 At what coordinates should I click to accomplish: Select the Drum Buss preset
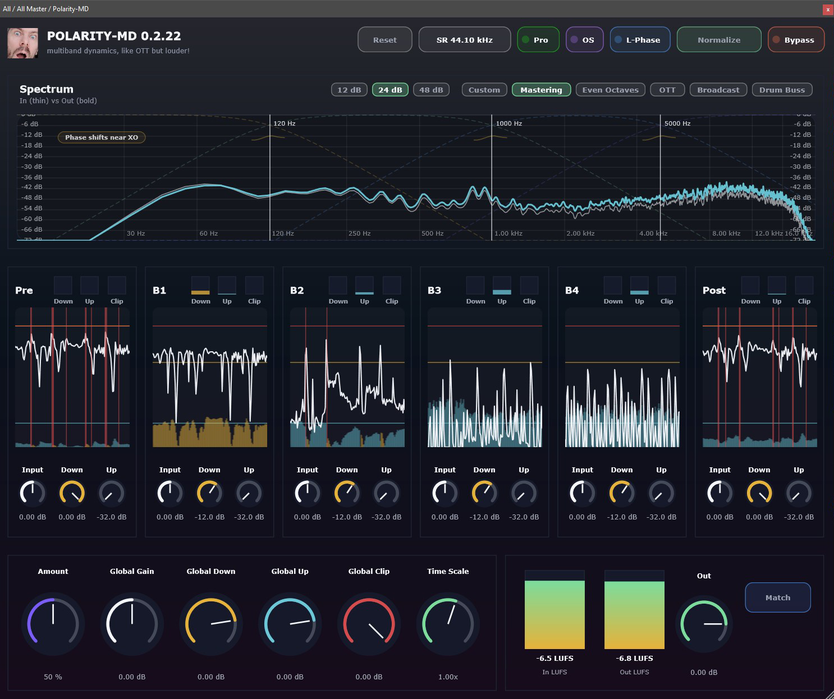click(x=782, y=90)
